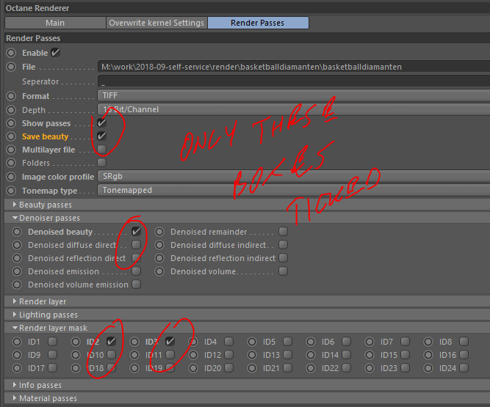The image size is (490, 407).
Task: Open the Format dropdown showing TIFF
Action: (x=294, y=95)
